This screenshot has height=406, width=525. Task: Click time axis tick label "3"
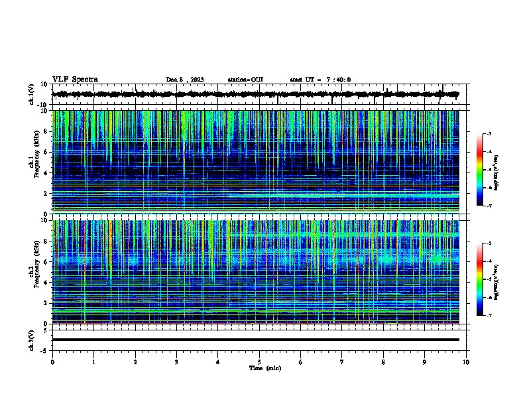click(x=176, y=362)
